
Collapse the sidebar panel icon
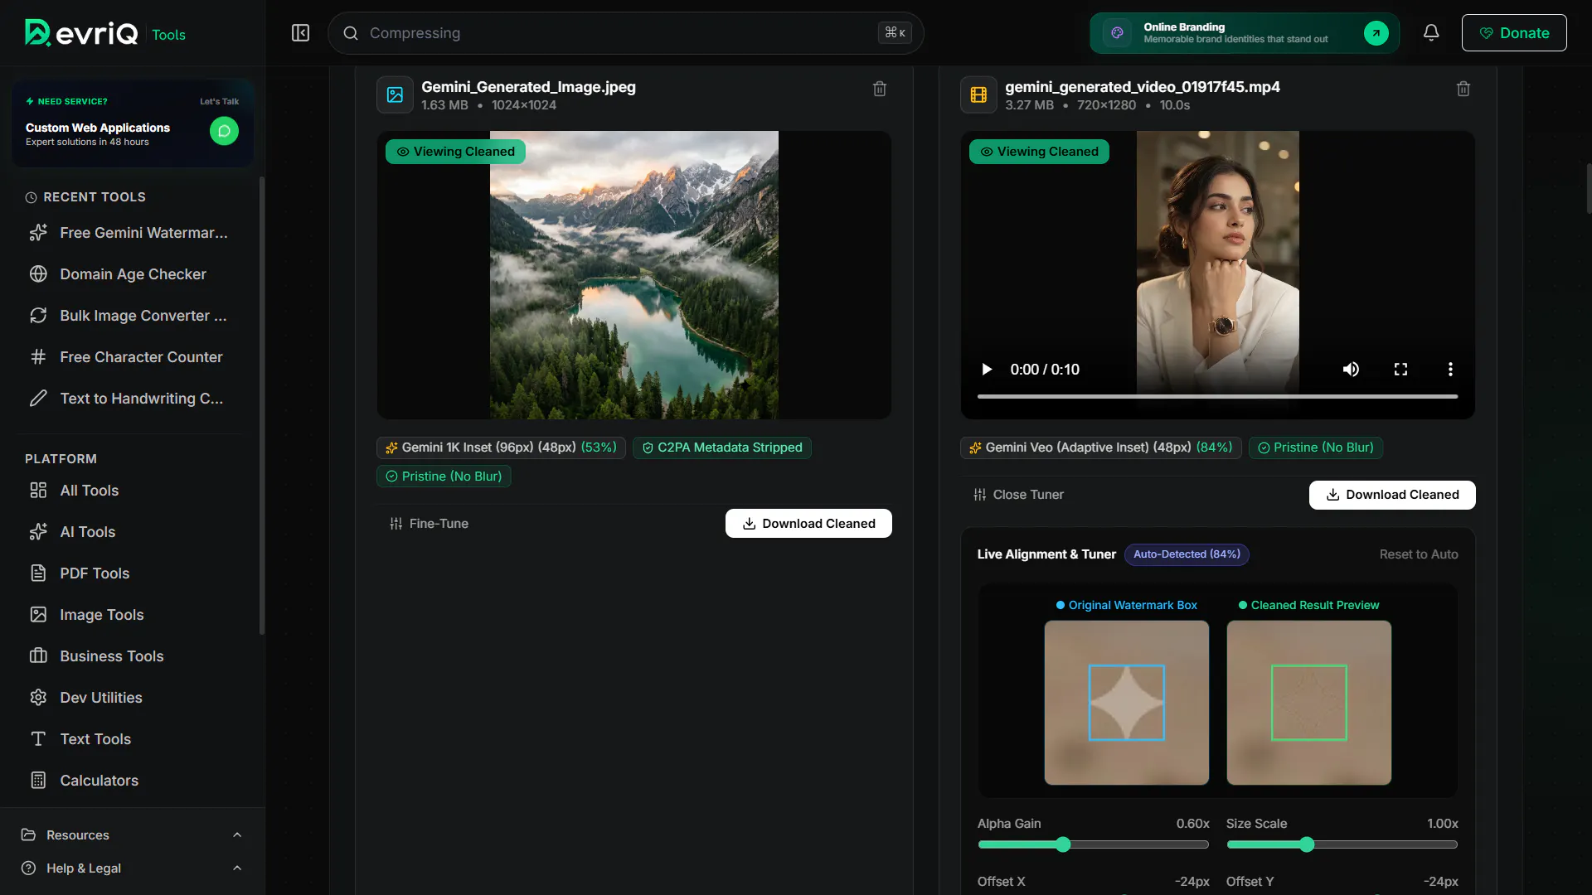click(300, 33)
